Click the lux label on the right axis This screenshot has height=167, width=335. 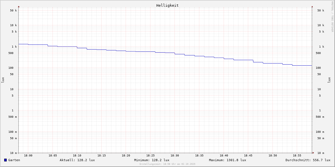[x=329, y=80]
